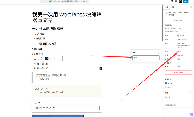Image resolution: width=194 pixels, height=117 pixels.
Task: Select the unordered list style icon
Action: pyautogui.click(x=46, y=59)
